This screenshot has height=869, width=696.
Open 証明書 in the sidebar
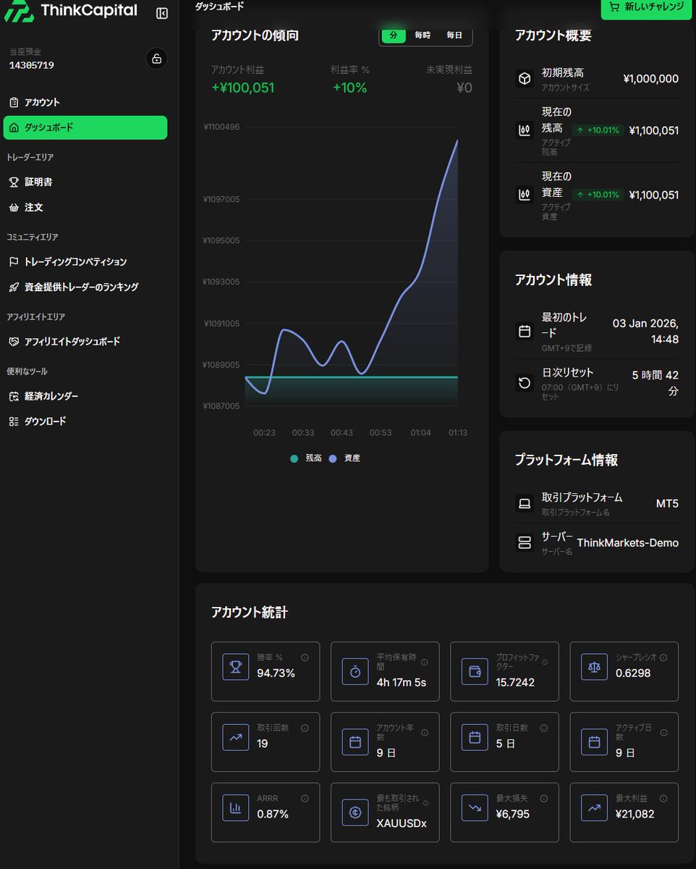[85, 182]
